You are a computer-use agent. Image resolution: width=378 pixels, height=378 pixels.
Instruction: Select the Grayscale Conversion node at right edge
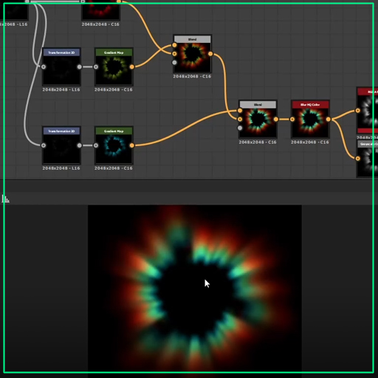click(368, 159)
